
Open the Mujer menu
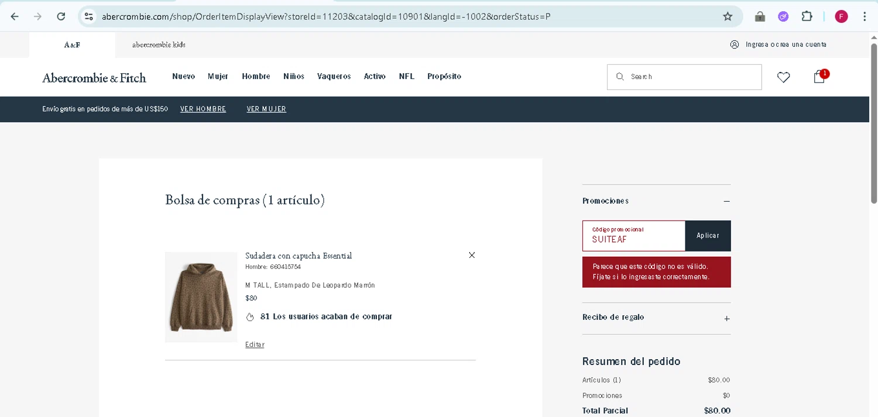coord(218,77)
